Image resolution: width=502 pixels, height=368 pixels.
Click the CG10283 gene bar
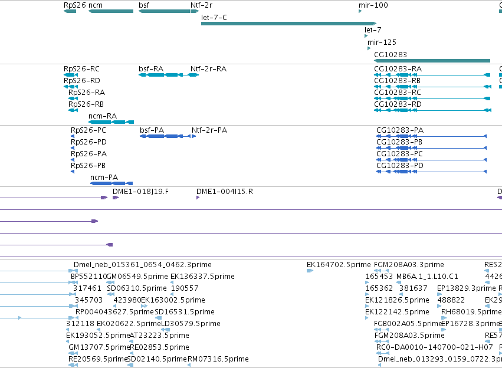[432, 61]
